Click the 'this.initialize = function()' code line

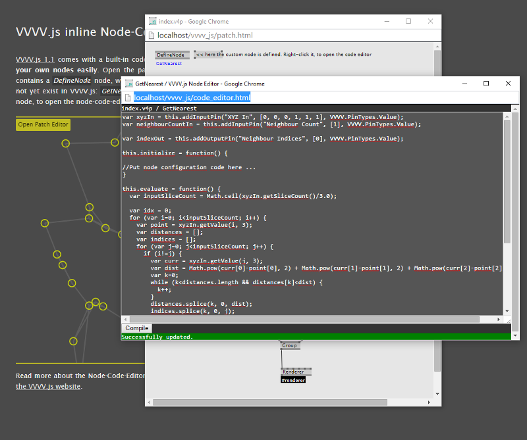coord(175,153)
